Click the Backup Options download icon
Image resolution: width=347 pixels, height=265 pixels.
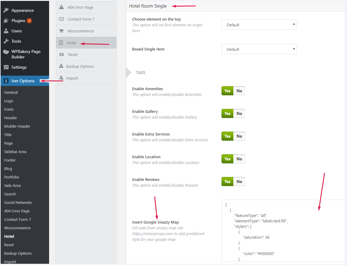point(61,66)
